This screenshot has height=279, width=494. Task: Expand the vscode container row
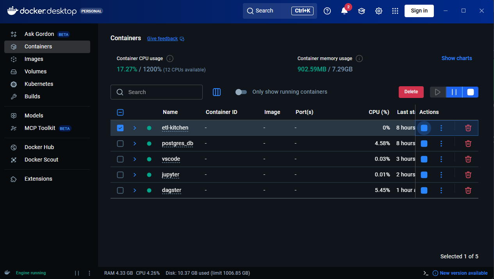point(135,159)
